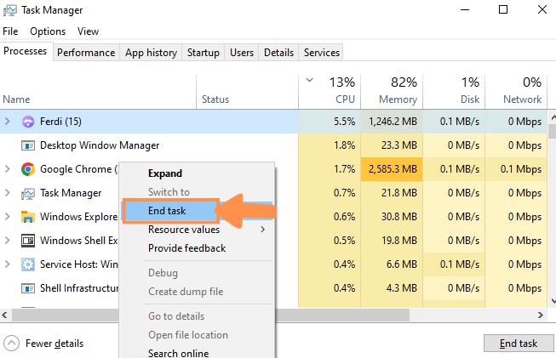Click the Desktop Window Manager icon
This screenshot has height=358, width=556.
click(x=28, y=145)
